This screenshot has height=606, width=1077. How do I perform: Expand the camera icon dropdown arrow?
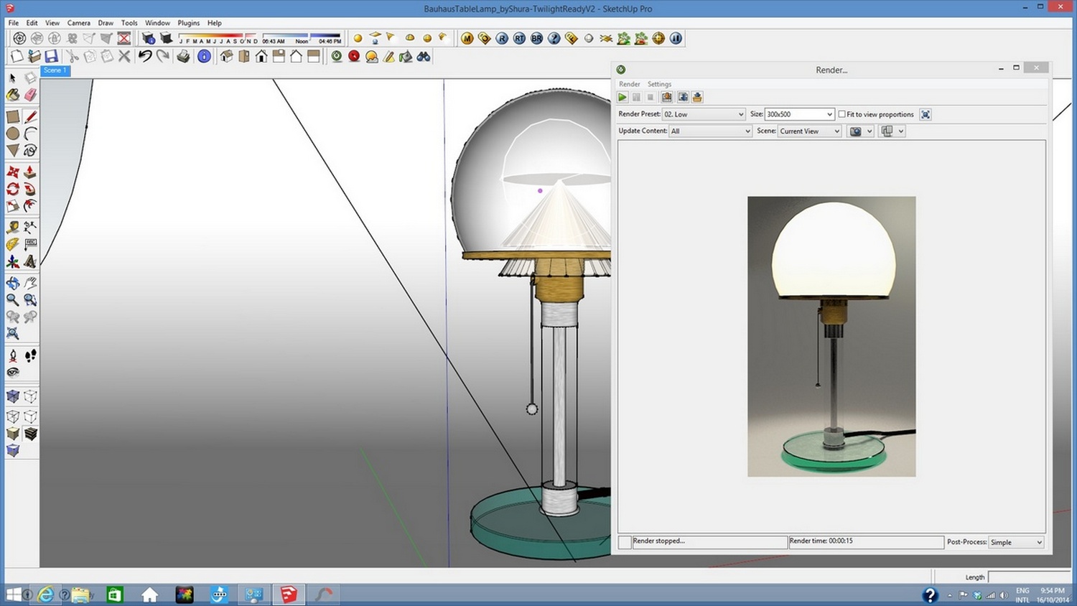[869, 131]
